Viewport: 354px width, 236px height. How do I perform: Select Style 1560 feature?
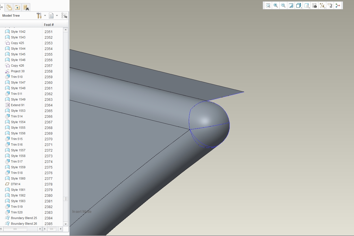pos(18,178)
